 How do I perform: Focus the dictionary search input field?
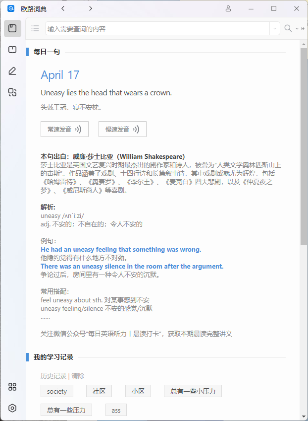click(x=157, y=29)
